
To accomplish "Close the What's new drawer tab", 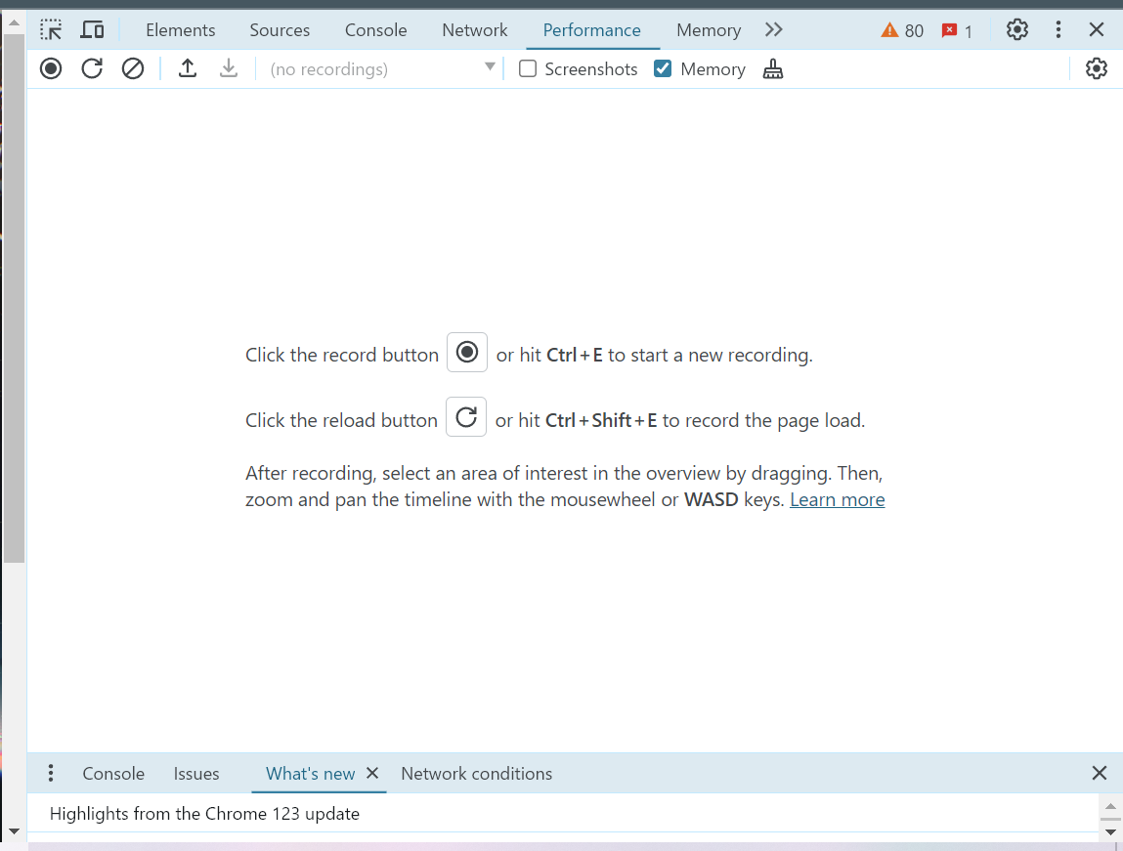I will 372,773.
